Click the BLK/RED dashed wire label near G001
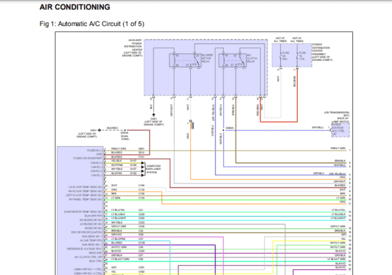392x275 pixels. point(112,128)
